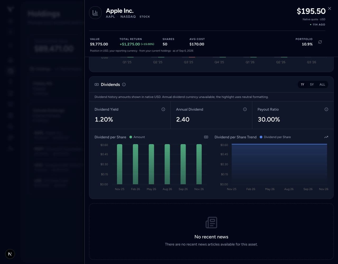338x264 pixels.
Task: Click the 30.00% payout ratio value
Action: tap(269, 119)
